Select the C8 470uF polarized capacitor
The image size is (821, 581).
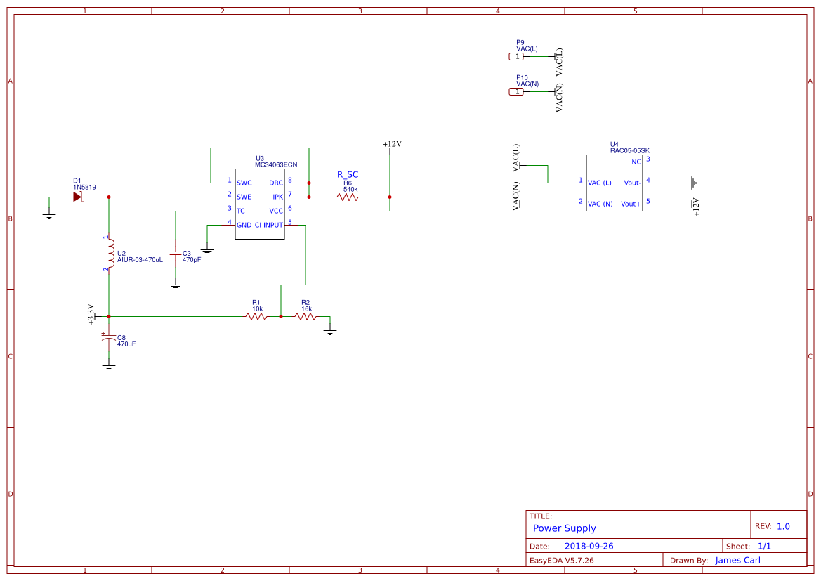(108, 339)
